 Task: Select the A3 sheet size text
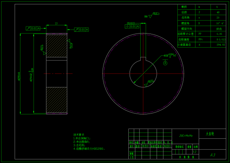tap(213, 155)
